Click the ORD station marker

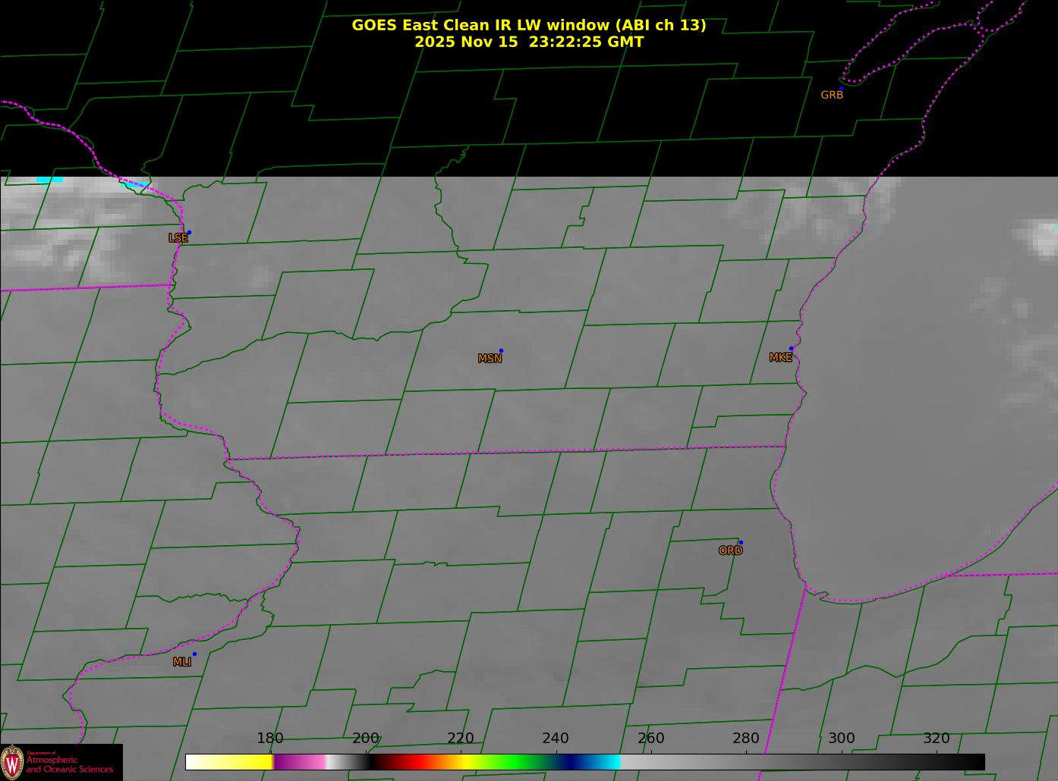pos(740,543)
